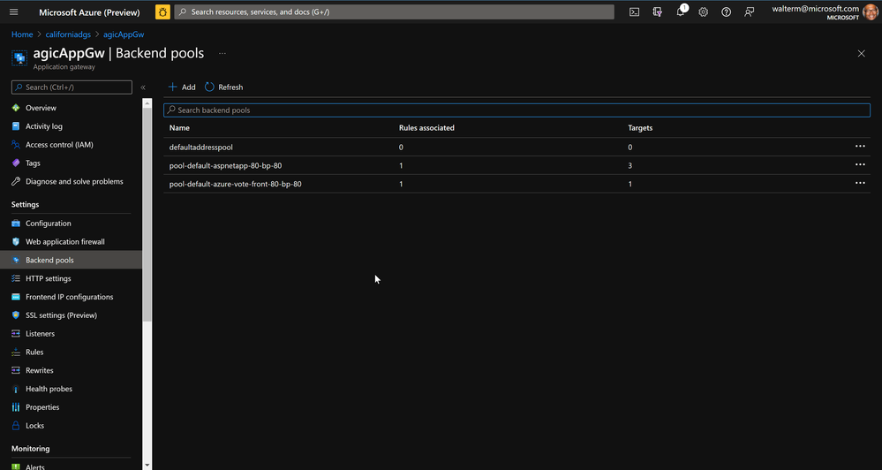Click sidebar scrollbar down arrow
882x470 pixels.
coord(147,466)
